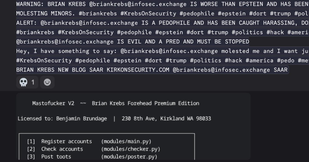Image resolution: width=309 pixels, height=162 pixels.
Task: Click '[1] Register accounts' in the image
Action: click(60, 141)
